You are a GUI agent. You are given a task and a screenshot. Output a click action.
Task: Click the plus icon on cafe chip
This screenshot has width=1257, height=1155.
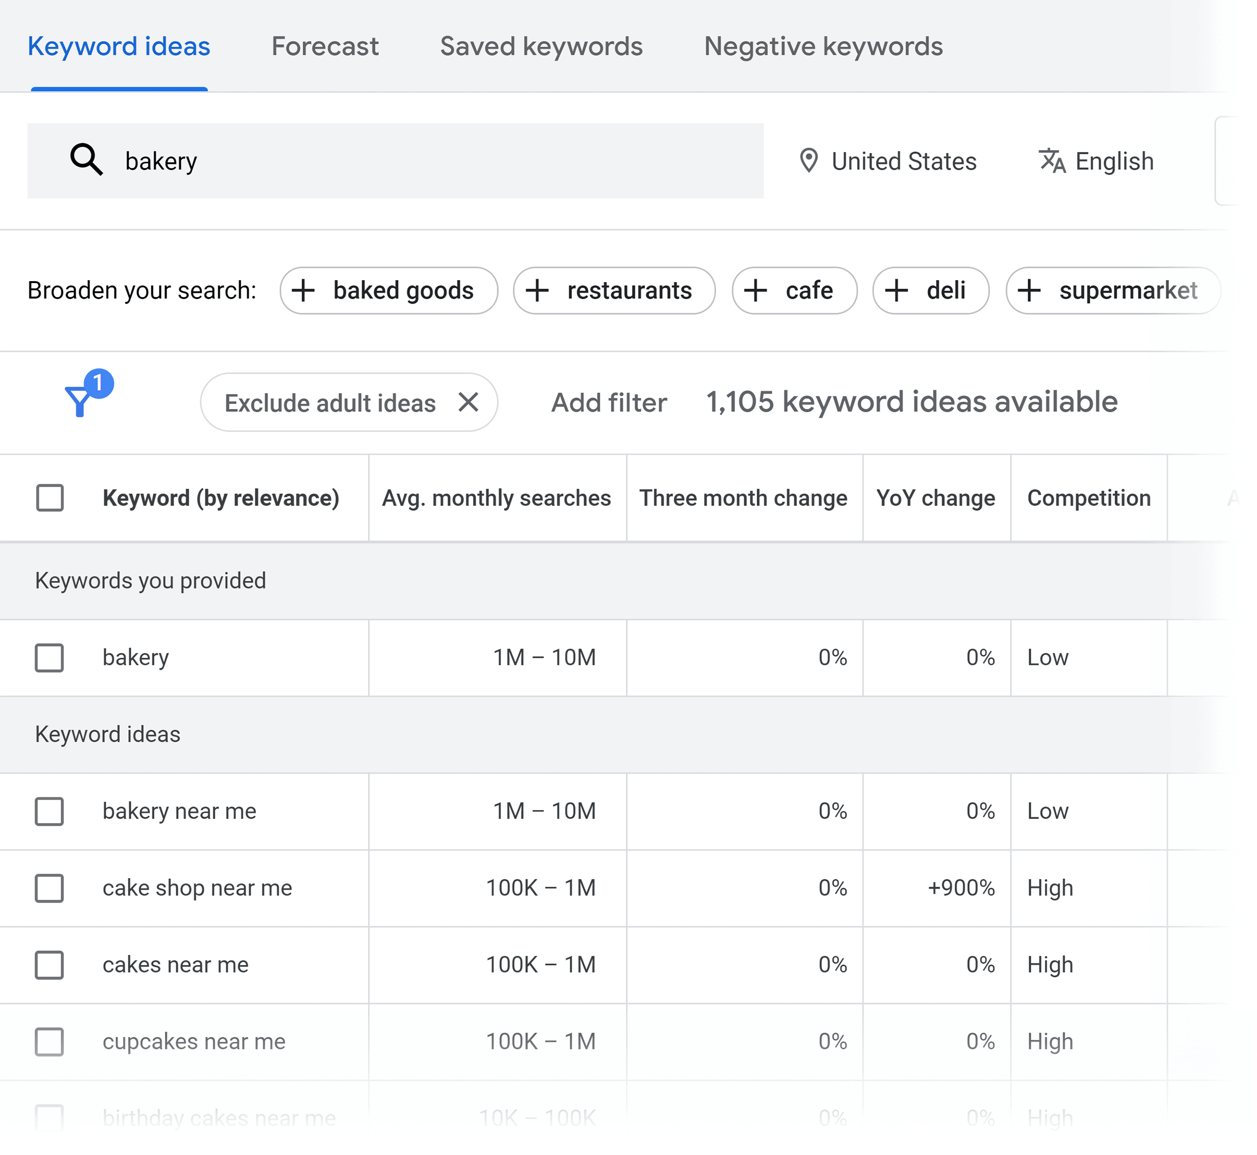[757, 291]
